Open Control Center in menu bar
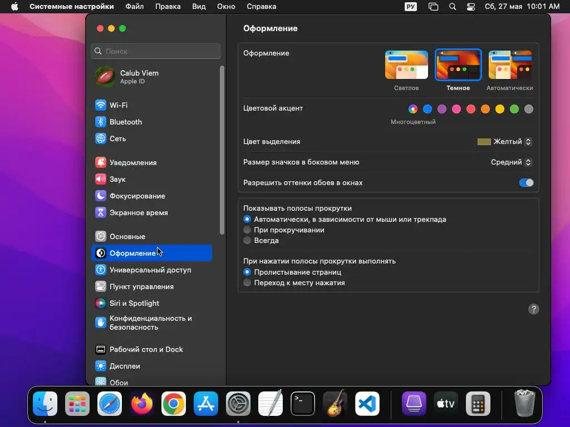This screenshot has height=427, width=570. pos(471,7)
